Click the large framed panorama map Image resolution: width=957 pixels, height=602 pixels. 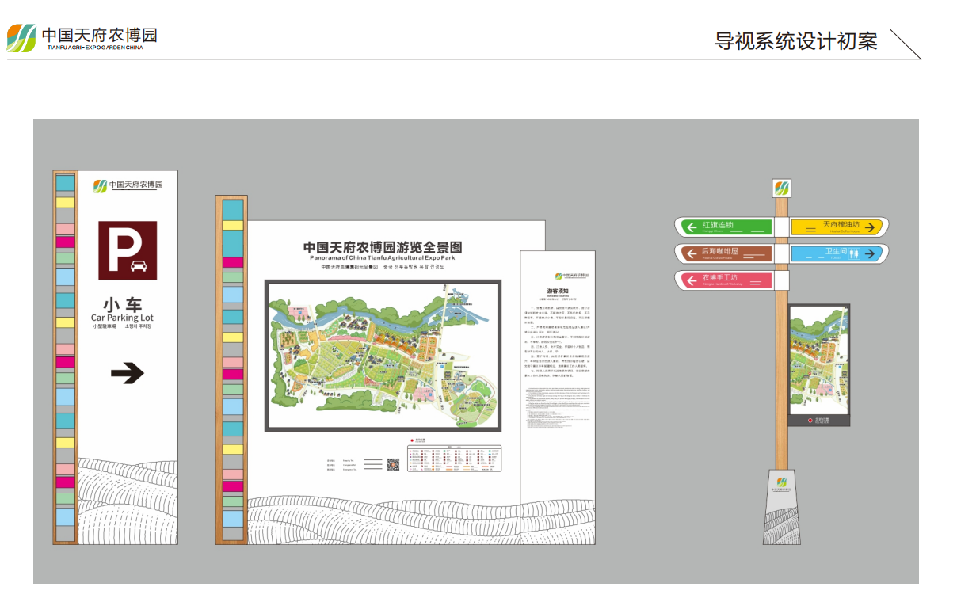(383, 355)
